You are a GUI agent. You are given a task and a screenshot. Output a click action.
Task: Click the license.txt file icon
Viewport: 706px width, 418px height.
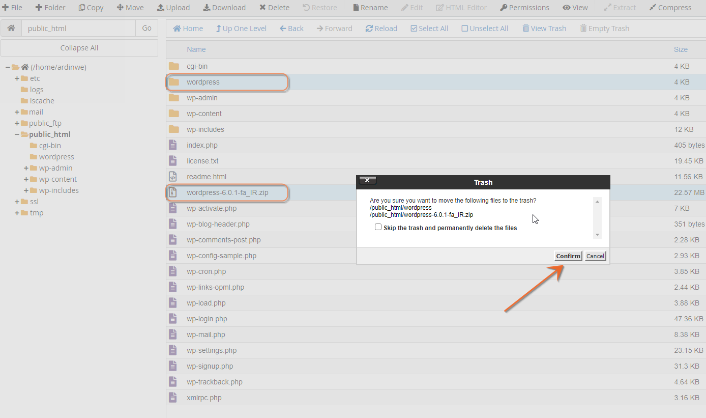click(173, 161)
